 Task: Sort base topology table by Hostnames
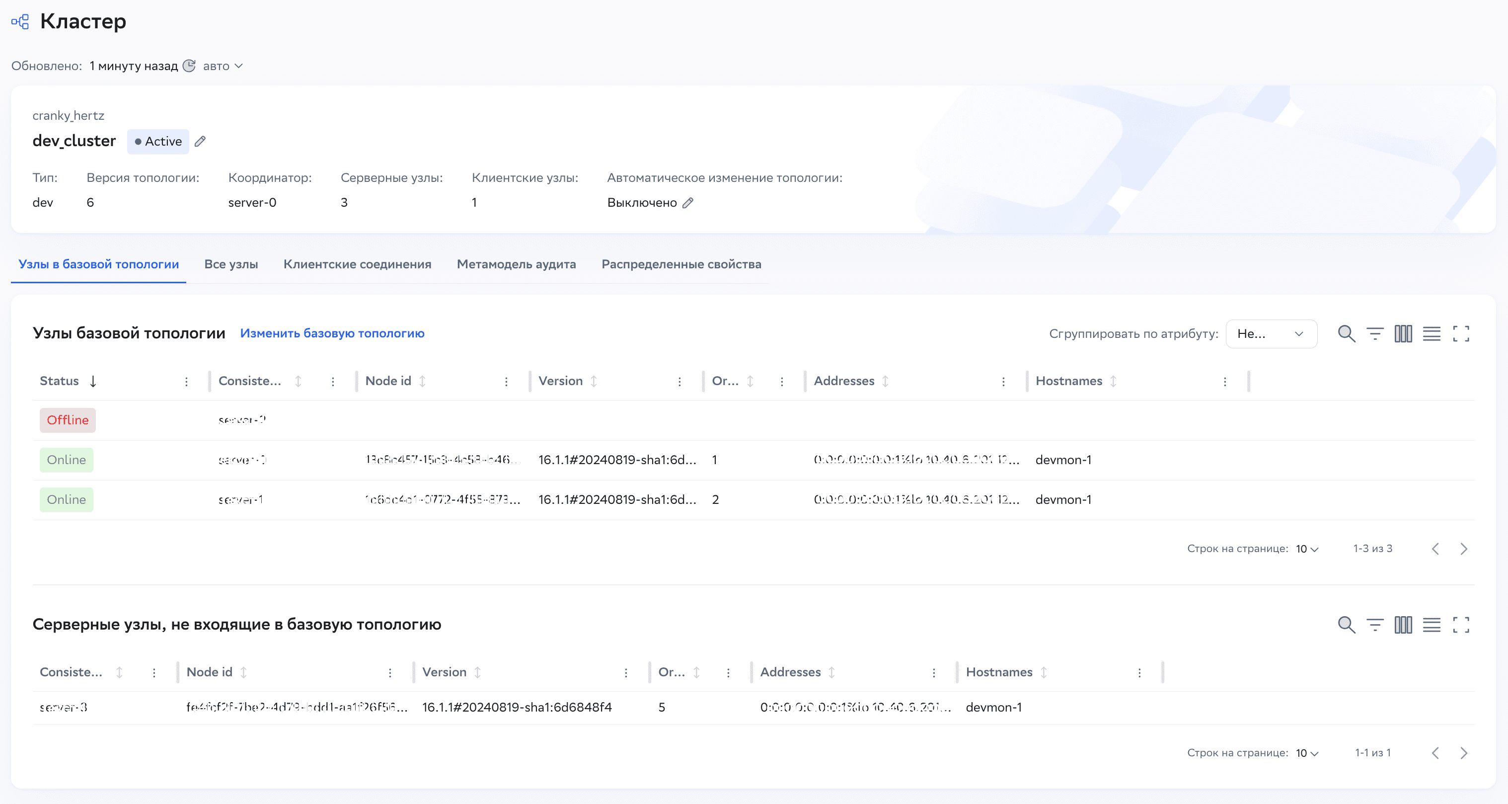pyautogui.click(x=1113, y=381)
